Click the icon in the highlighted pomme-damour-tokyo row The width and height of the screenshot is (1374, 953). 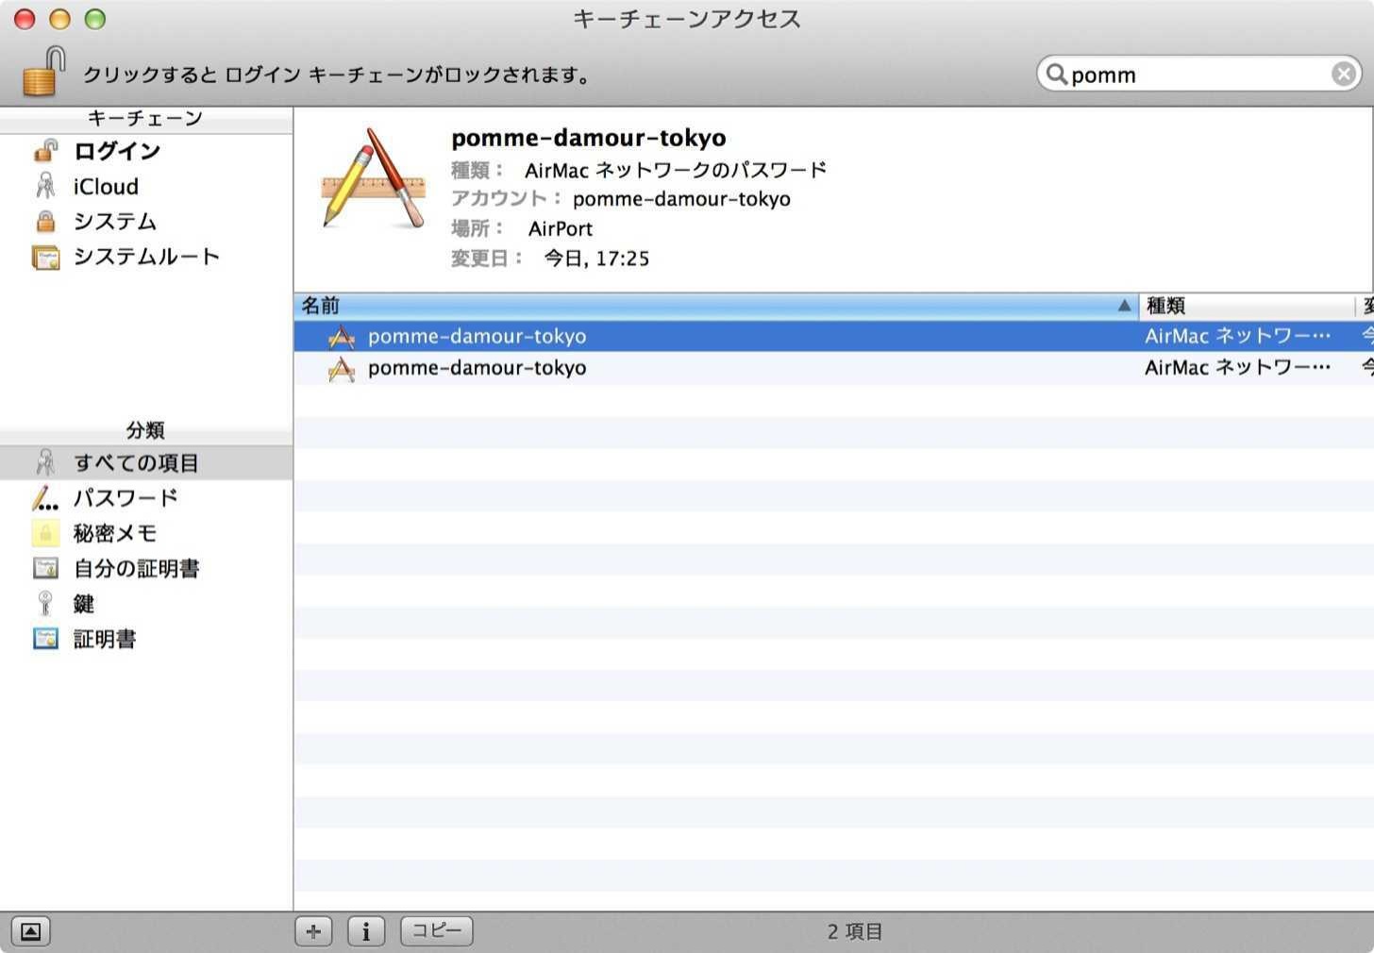(x=342, y=337)
